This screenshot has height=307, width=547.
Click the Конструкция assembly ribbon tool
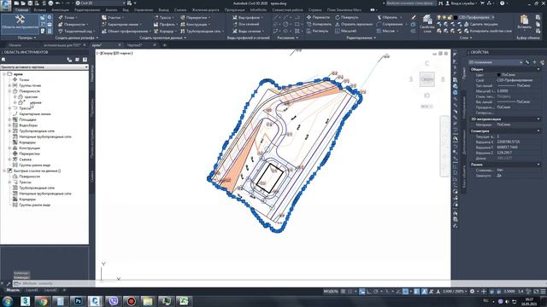pyautogui.click(x=195, y=25)
